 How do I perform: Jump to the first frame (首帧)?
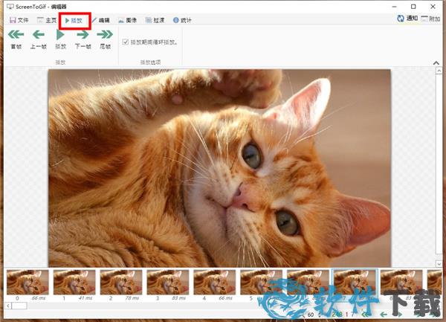[16, 36]
